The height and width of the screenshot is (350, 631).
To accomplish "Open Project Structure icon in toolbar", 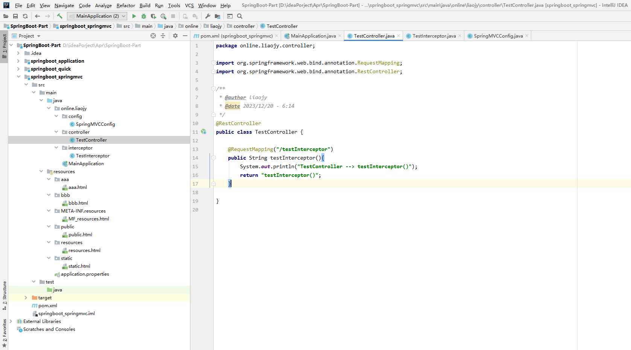I will tap(217, 16).
